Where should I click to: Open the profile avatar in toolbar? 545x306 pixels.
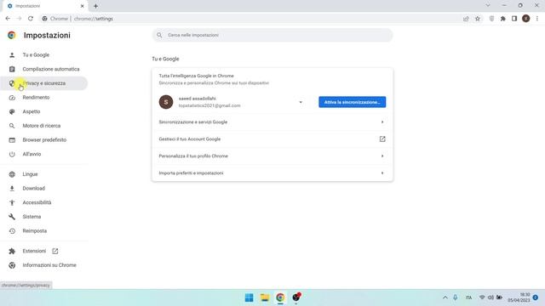(526, 19)
